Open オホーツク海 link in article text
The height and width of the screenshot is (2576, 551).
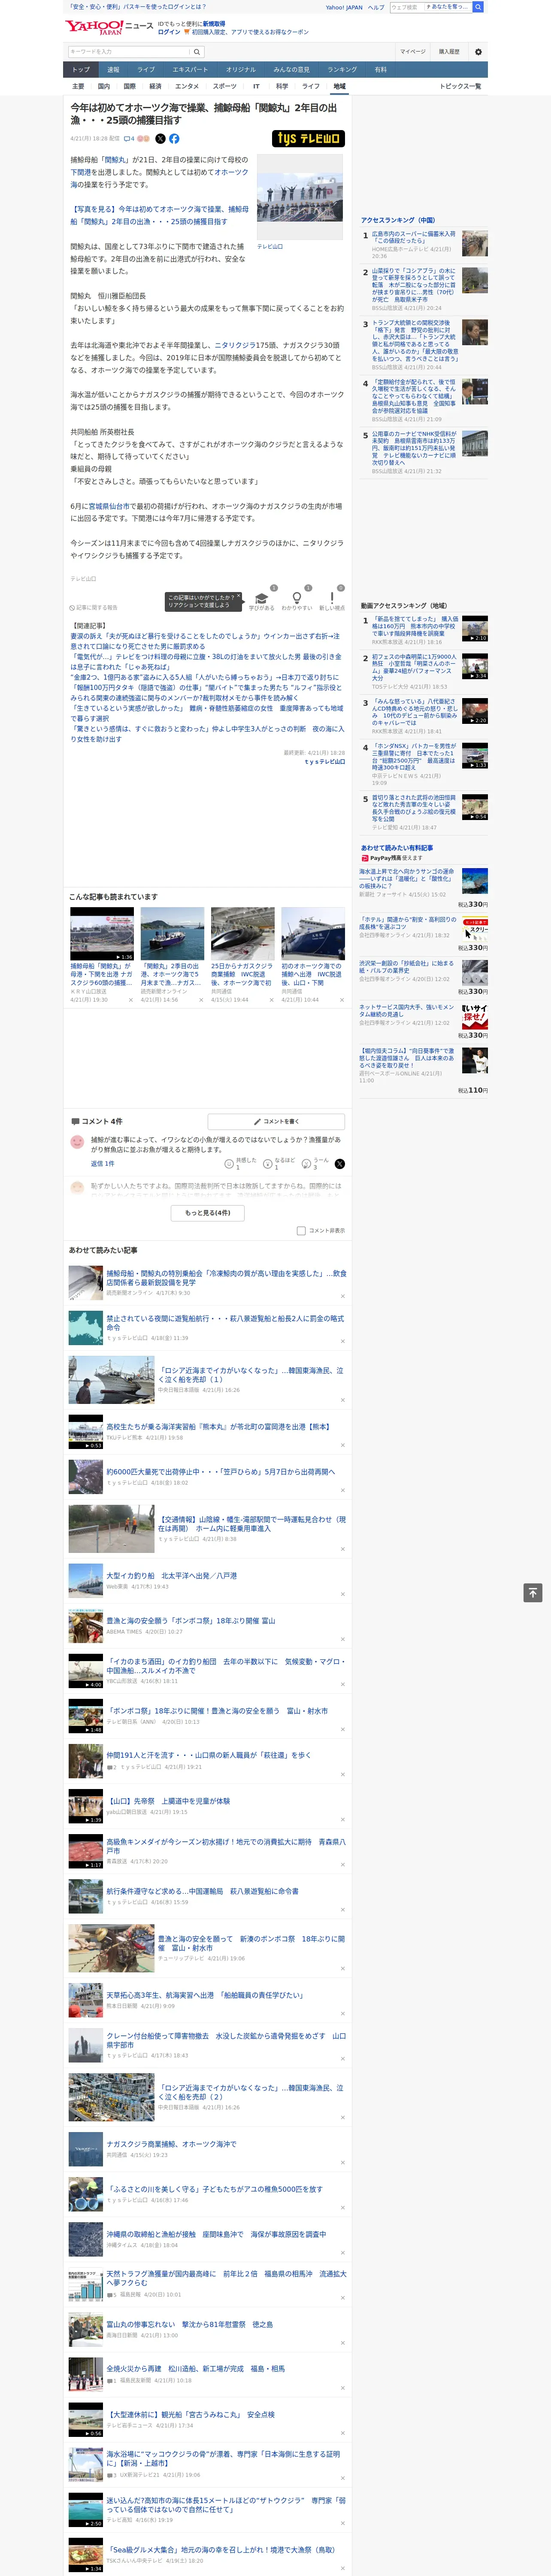(231, 172)
